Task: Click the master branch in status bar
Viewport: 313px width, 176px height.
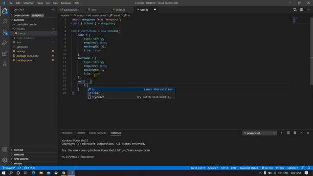Action: (9, 168)
